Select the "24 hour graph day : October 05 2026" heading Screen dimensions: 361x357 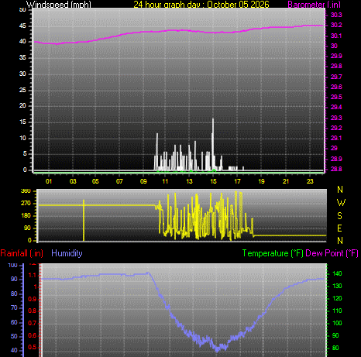[x=201, y=5]
